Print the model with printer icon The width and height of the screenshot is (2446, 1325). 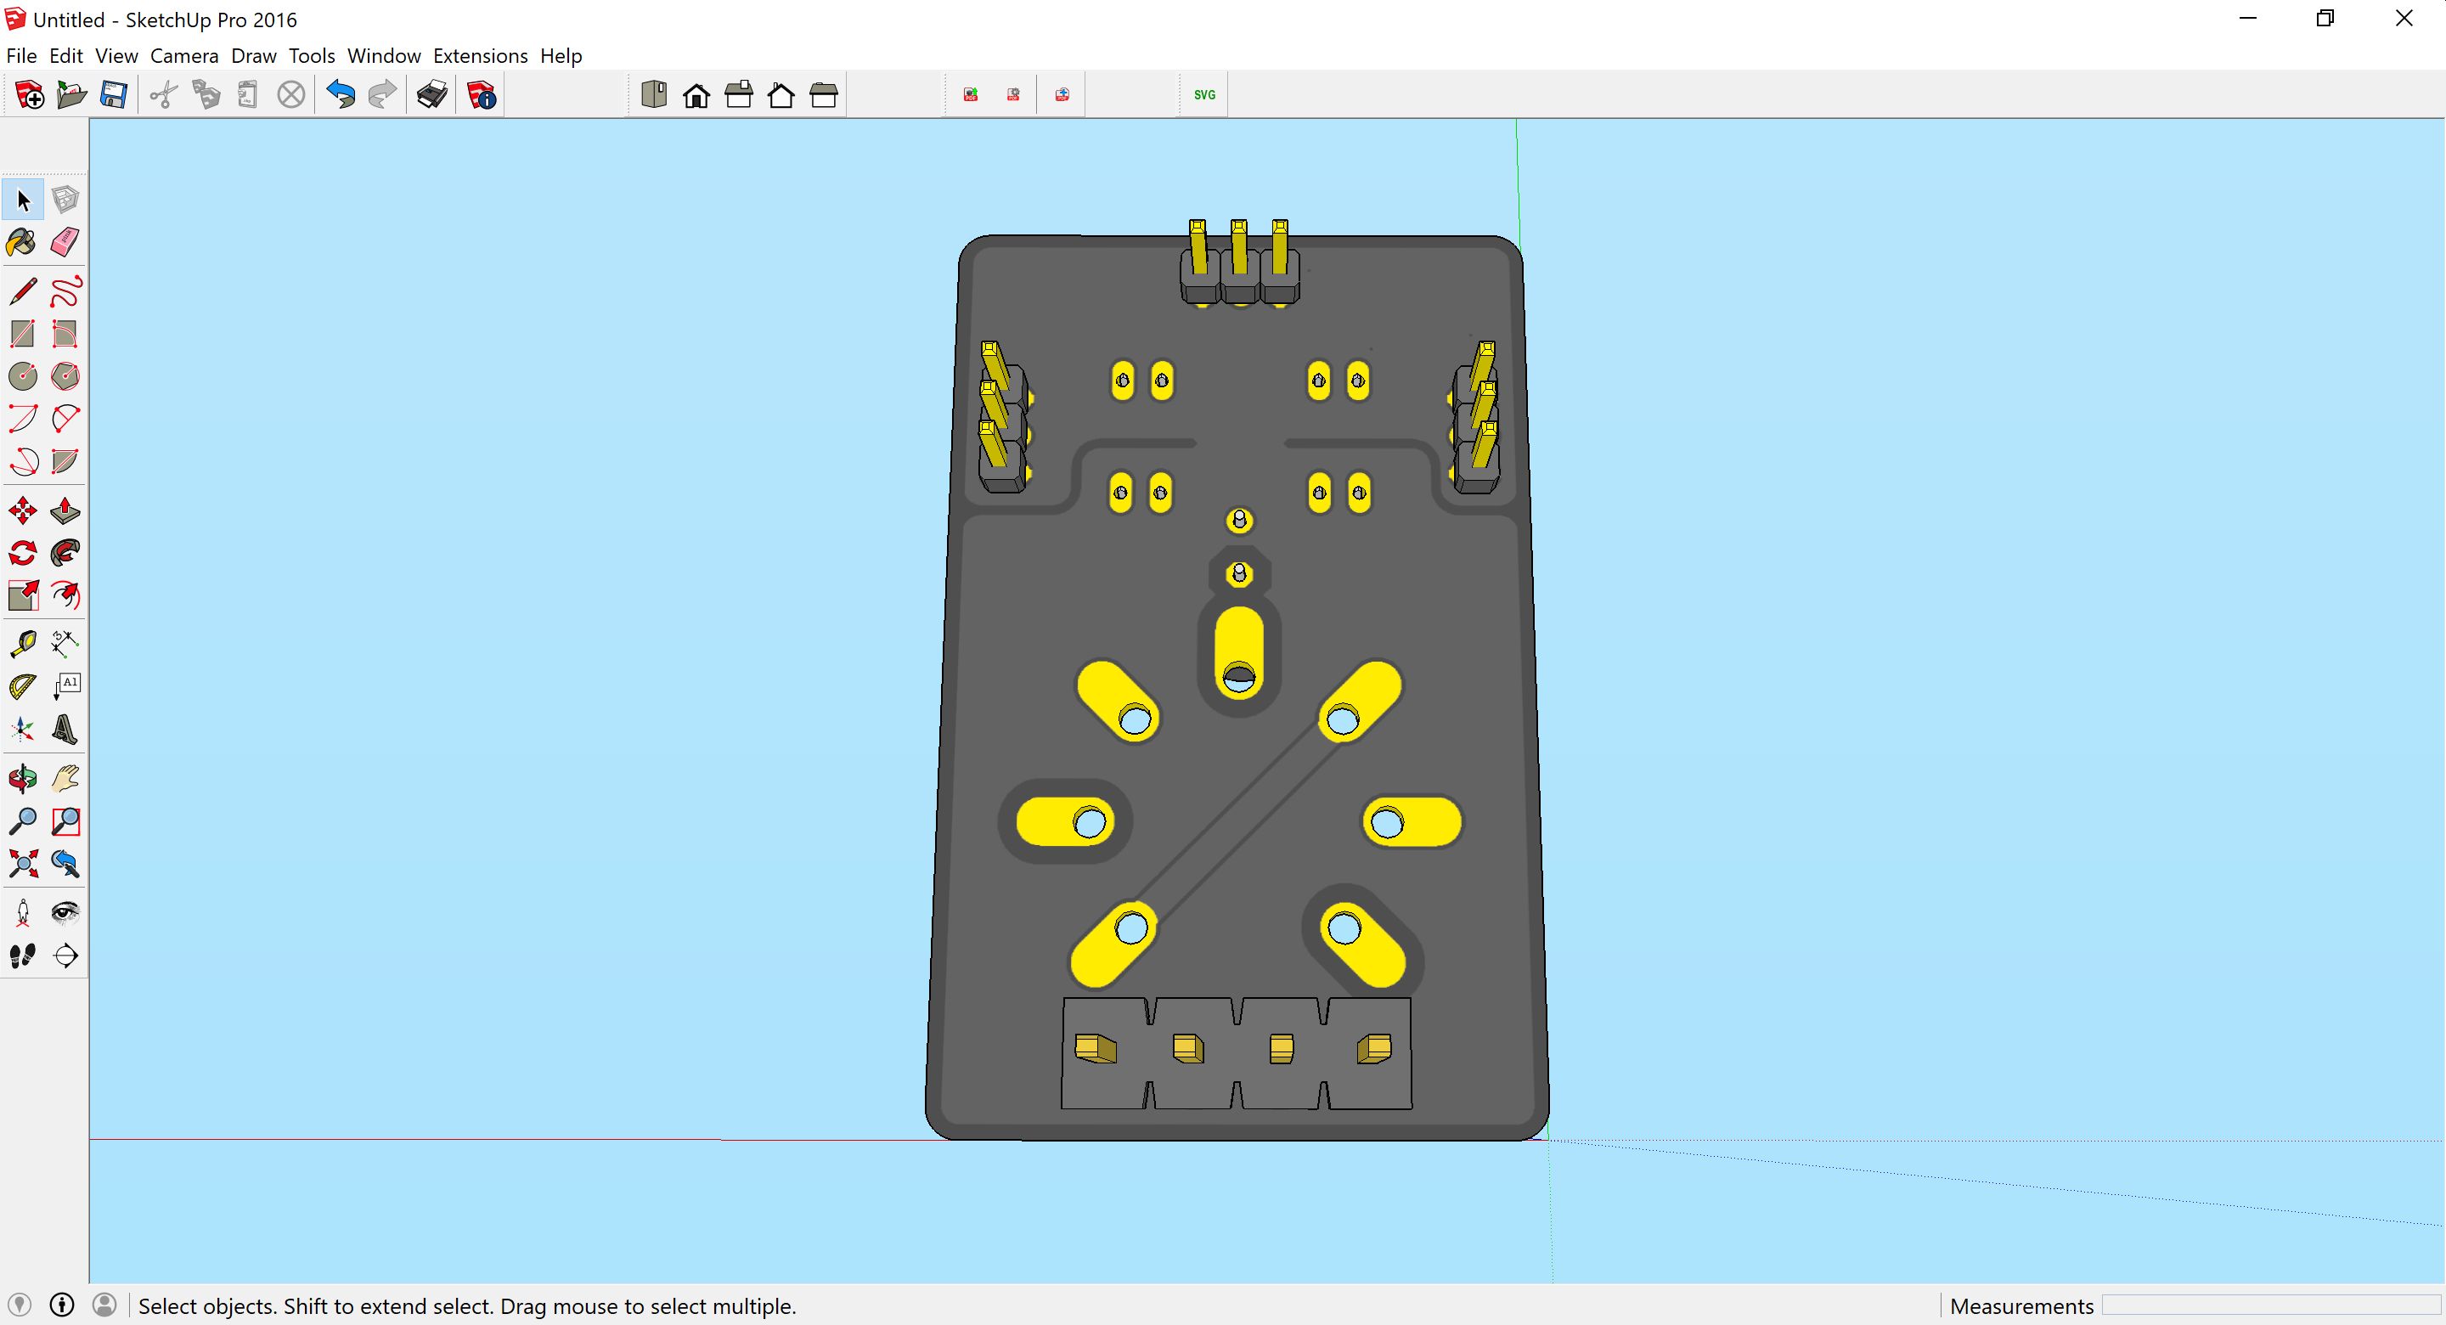coord(432,95)
